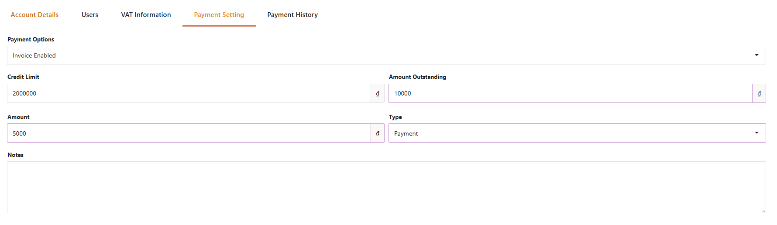This screenshot has width=777, height=225.
Task: Click the đ currency symbol beside Amount field
Action: point(378,133)
